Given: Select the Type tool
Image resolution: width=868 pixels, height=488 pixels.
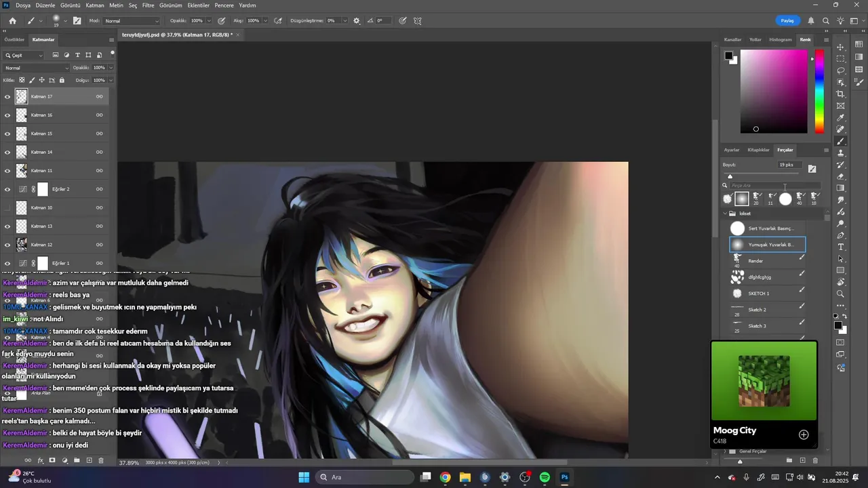Looking at the screenshot, I should click(x=841, y=247).
